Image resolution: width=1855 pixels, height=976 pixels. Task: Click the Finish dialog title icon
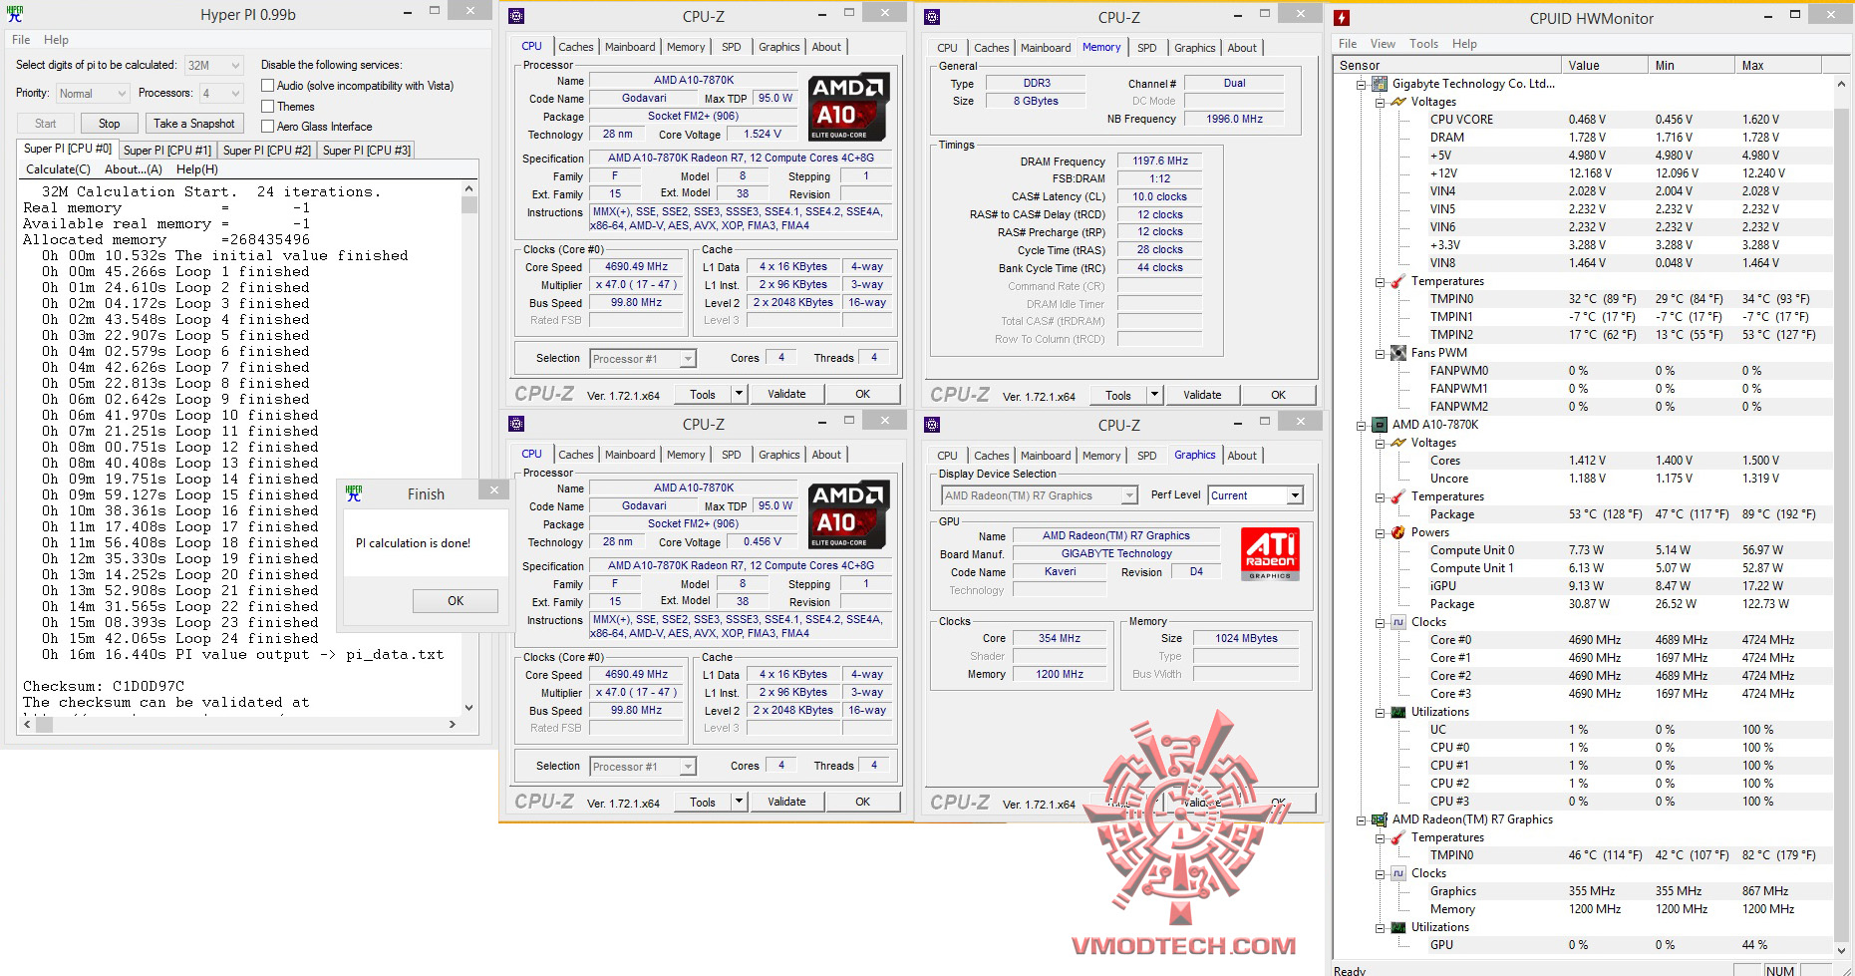[x=354, y=493]
